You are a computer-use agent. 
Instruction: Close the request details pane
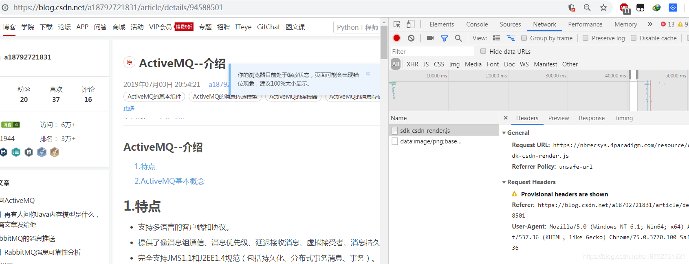pyautogui.click(x=506, y=118)
